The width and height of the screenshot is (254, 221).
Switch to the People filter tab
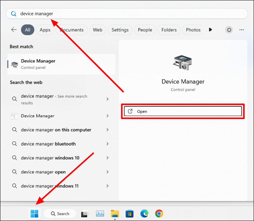(145, 30)
